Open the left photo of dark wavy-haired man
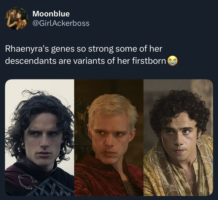 (40, 137)
